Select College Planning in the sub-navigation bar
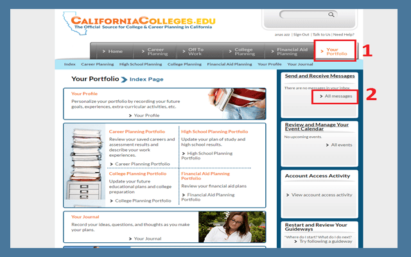Image resolution: width=411 pixels, height=257 pixels. 184,64
